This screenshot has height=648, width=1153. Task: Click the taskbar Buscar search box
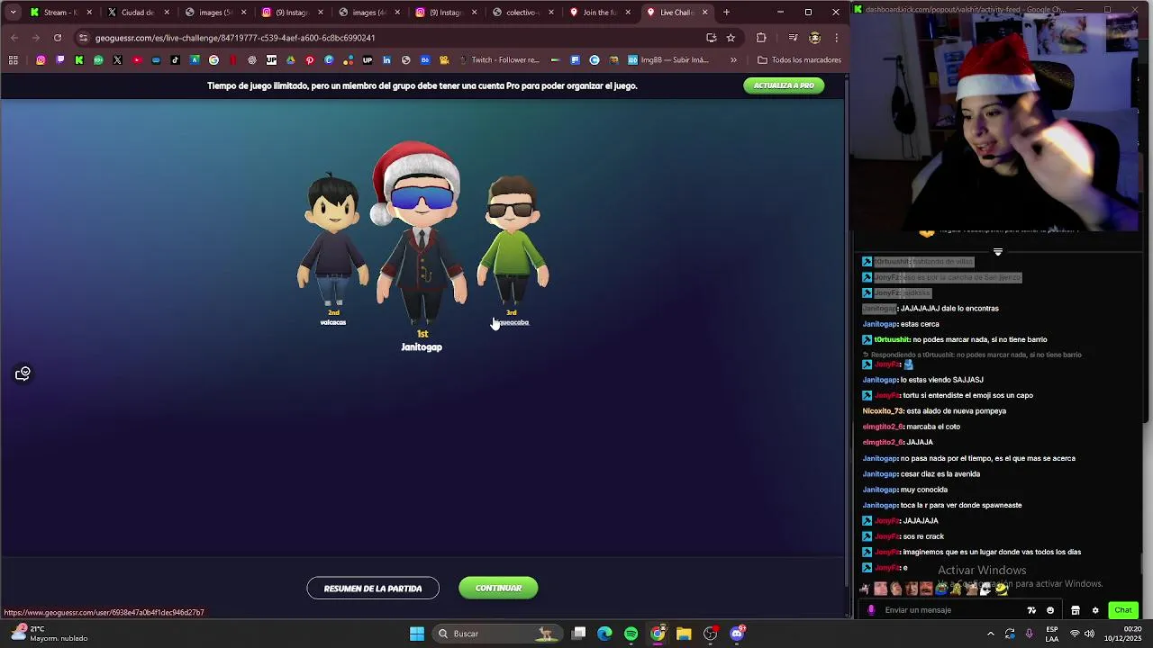496,634
